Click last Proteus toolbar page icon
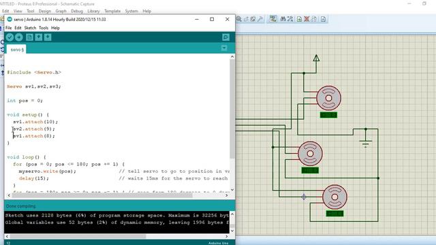Image resolution: width=436 pixels, height=245 pixels. (x=323, y=19)
